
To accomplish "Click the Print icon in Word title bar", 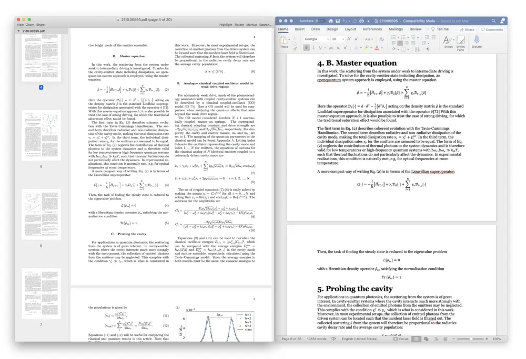I will 361,21.
